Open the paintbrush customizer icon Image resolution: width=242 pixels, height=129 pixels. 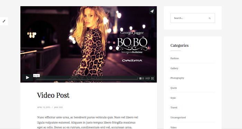click(4, 21)
